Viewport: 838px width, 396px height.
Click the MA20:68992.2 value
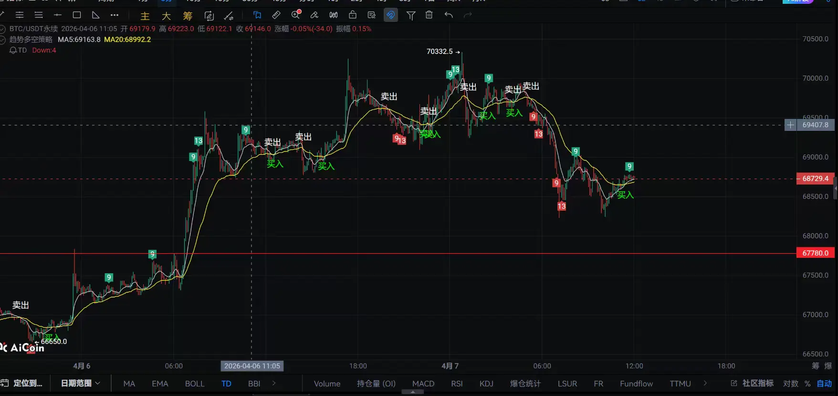coord(127,40)
